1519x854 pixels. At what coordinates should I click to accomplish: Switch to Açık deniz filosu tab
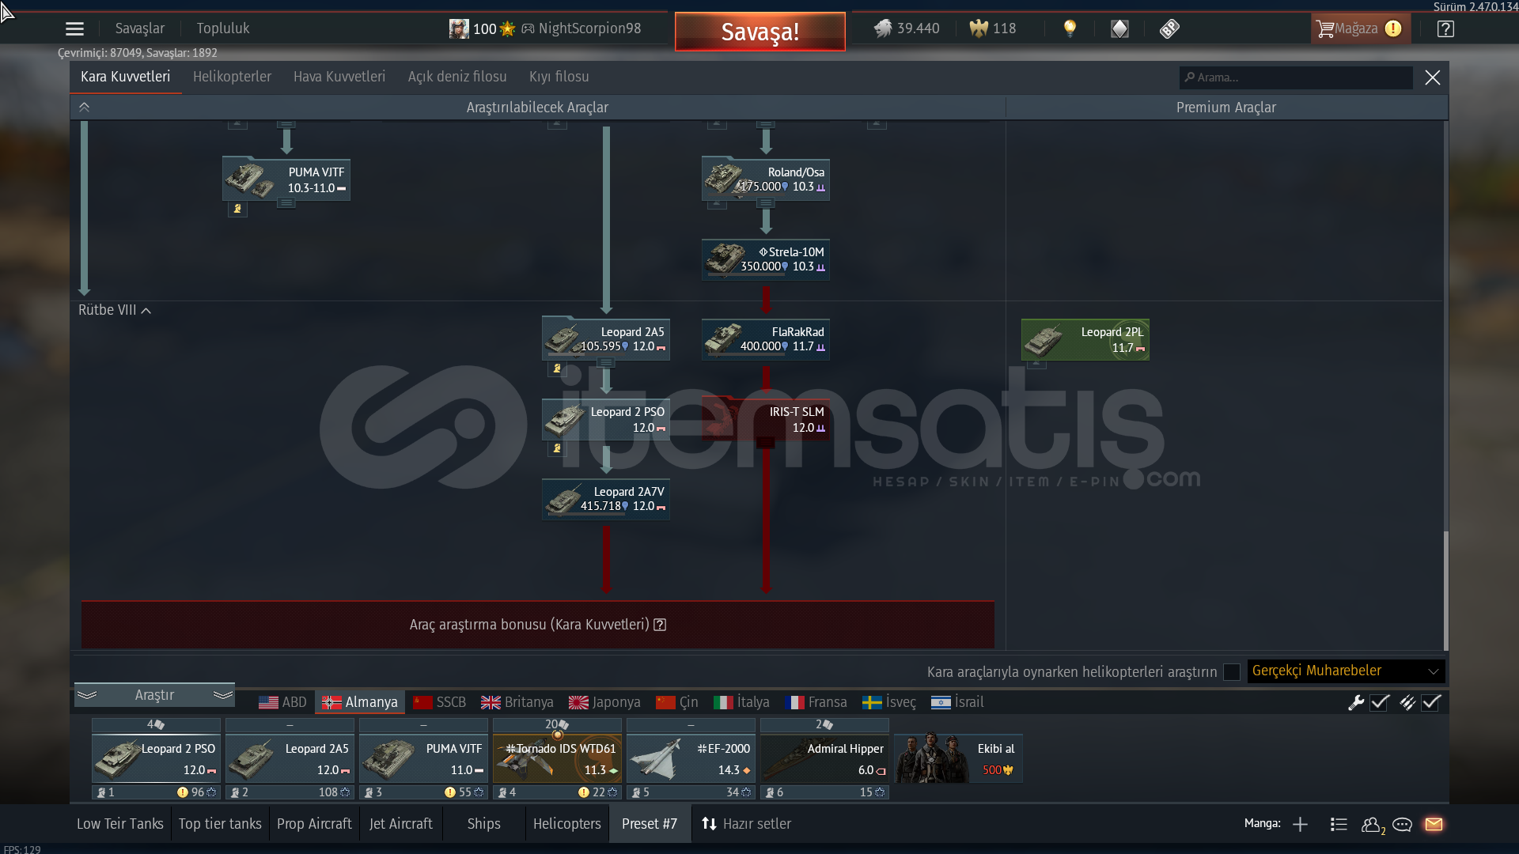[x=457, y=77]
